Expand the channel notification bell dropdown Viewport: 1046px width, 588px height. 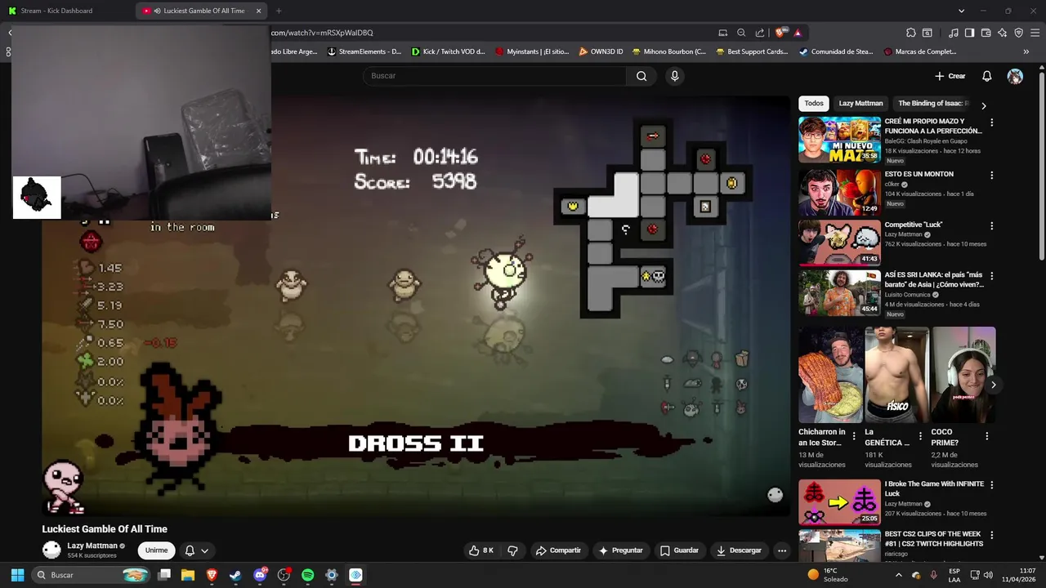[197, 550]
